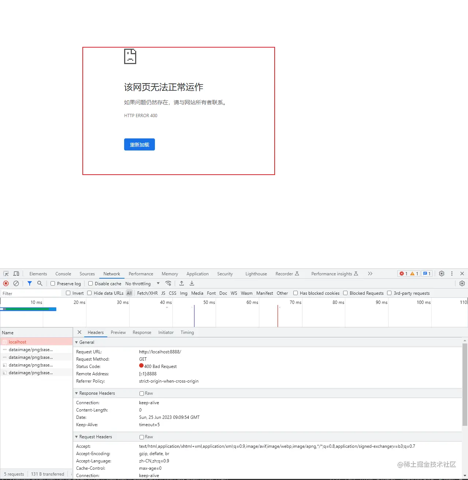The image size is (468, 480).
Task: Open the Recorder tab
Action: point(287,274)
